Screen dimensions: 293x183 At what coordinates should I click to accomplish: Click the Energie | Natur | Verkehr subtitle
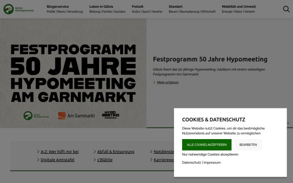pos(238,12)
